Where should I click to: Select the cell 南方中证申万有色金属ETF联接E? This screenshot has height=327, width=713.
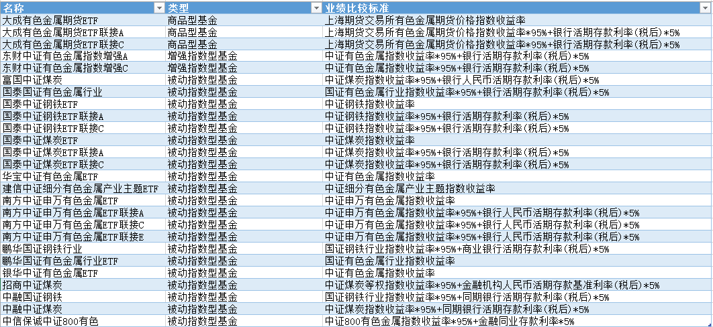[x=83, y=237]
